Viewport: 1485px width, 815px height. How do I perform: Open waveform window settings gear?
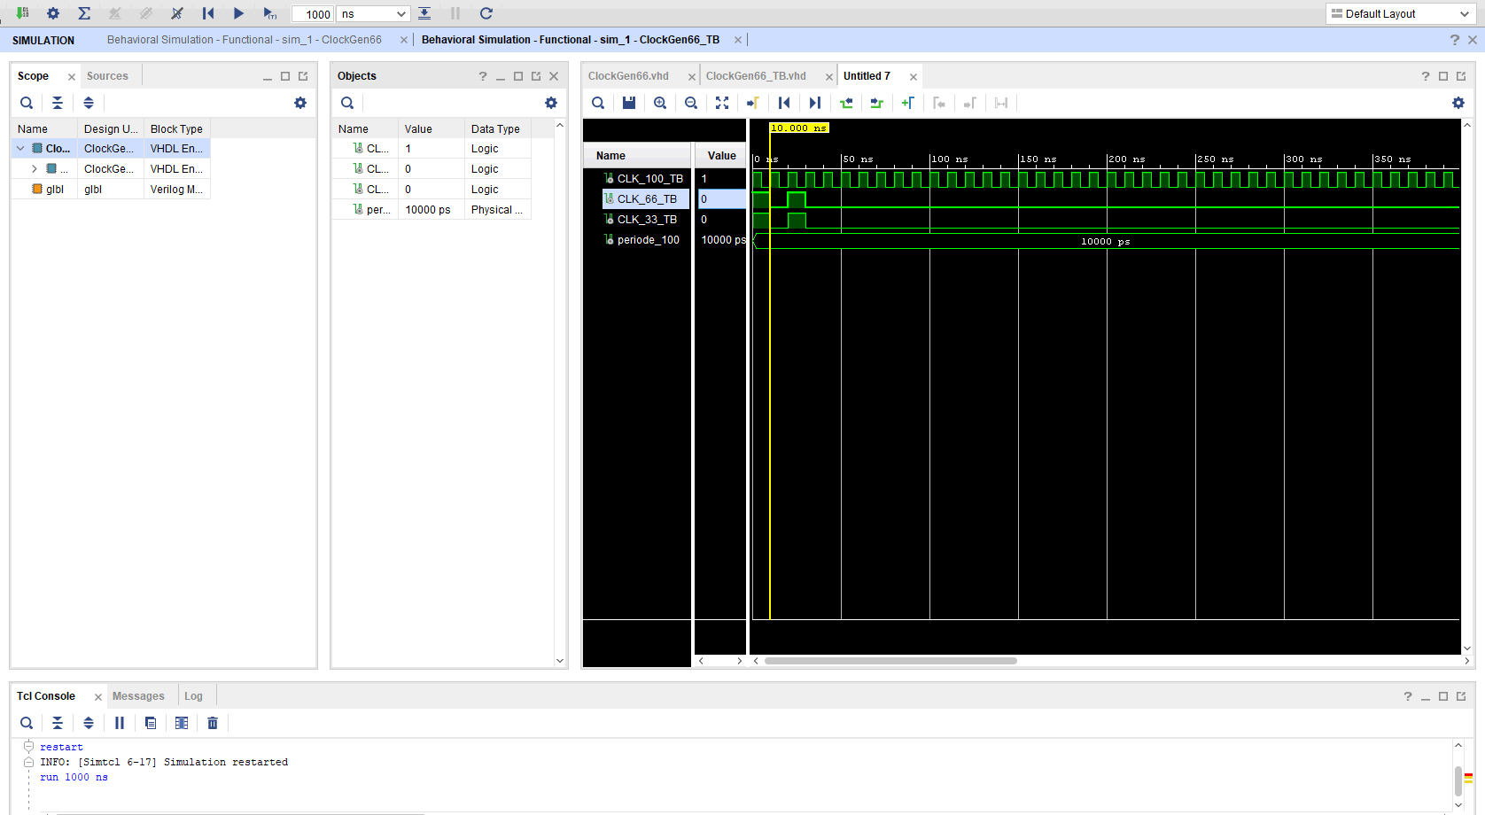point(1457,103)
